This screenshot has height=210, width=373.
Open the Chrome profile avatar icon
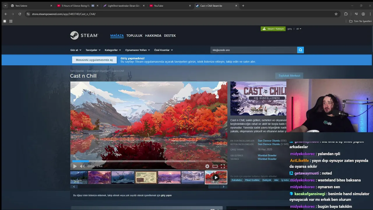click(x=363, y=14)
